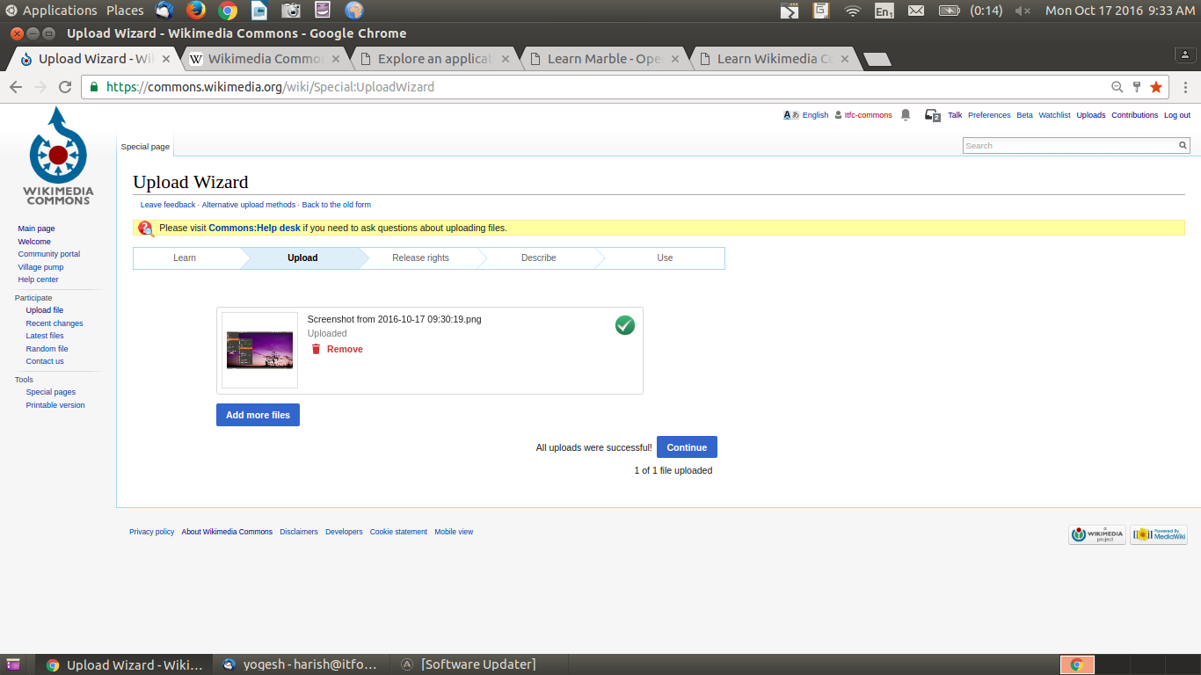1201x675 pixels.
Task: Open Alternative upload methods link
Action: click(249, 205)
